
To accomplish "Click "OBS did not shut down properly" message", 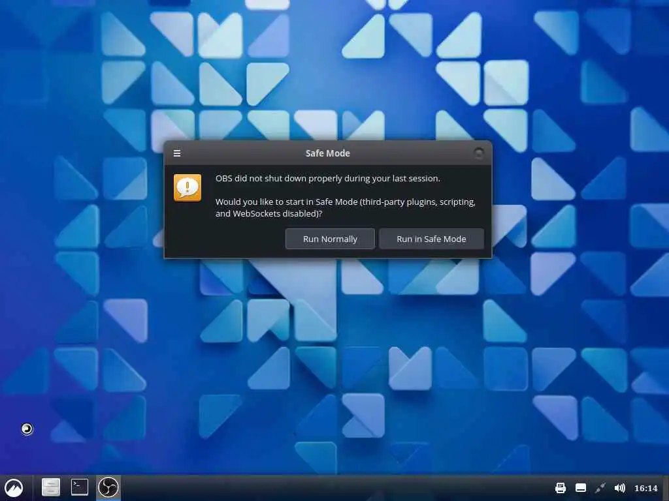I will coord(328,179).
